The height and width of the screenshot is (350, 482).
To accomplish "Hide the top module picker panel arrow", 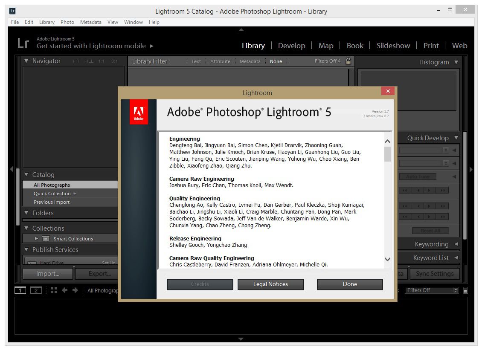I will pos(241,30).
